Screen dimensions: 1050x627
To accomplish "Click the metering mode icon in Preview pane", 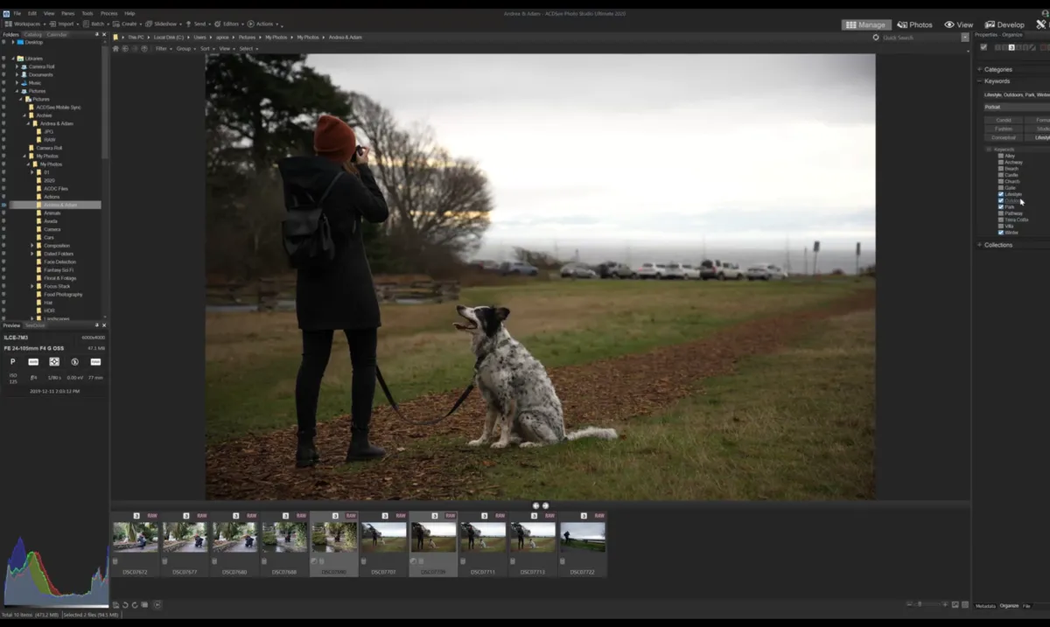I will click(x=54, y=361).
